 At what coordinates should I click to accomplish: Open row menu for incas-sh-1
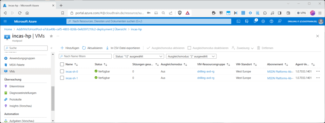coord(318,78)
